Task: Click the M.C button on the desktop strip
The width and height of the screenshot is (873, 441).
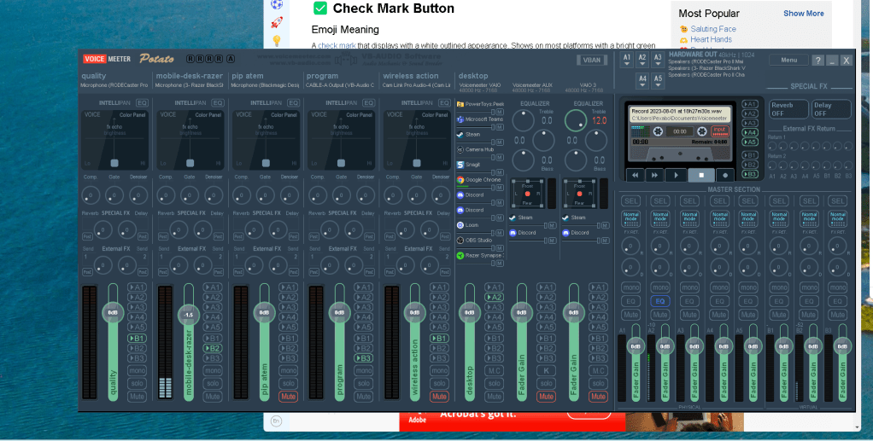Action: 494,370
